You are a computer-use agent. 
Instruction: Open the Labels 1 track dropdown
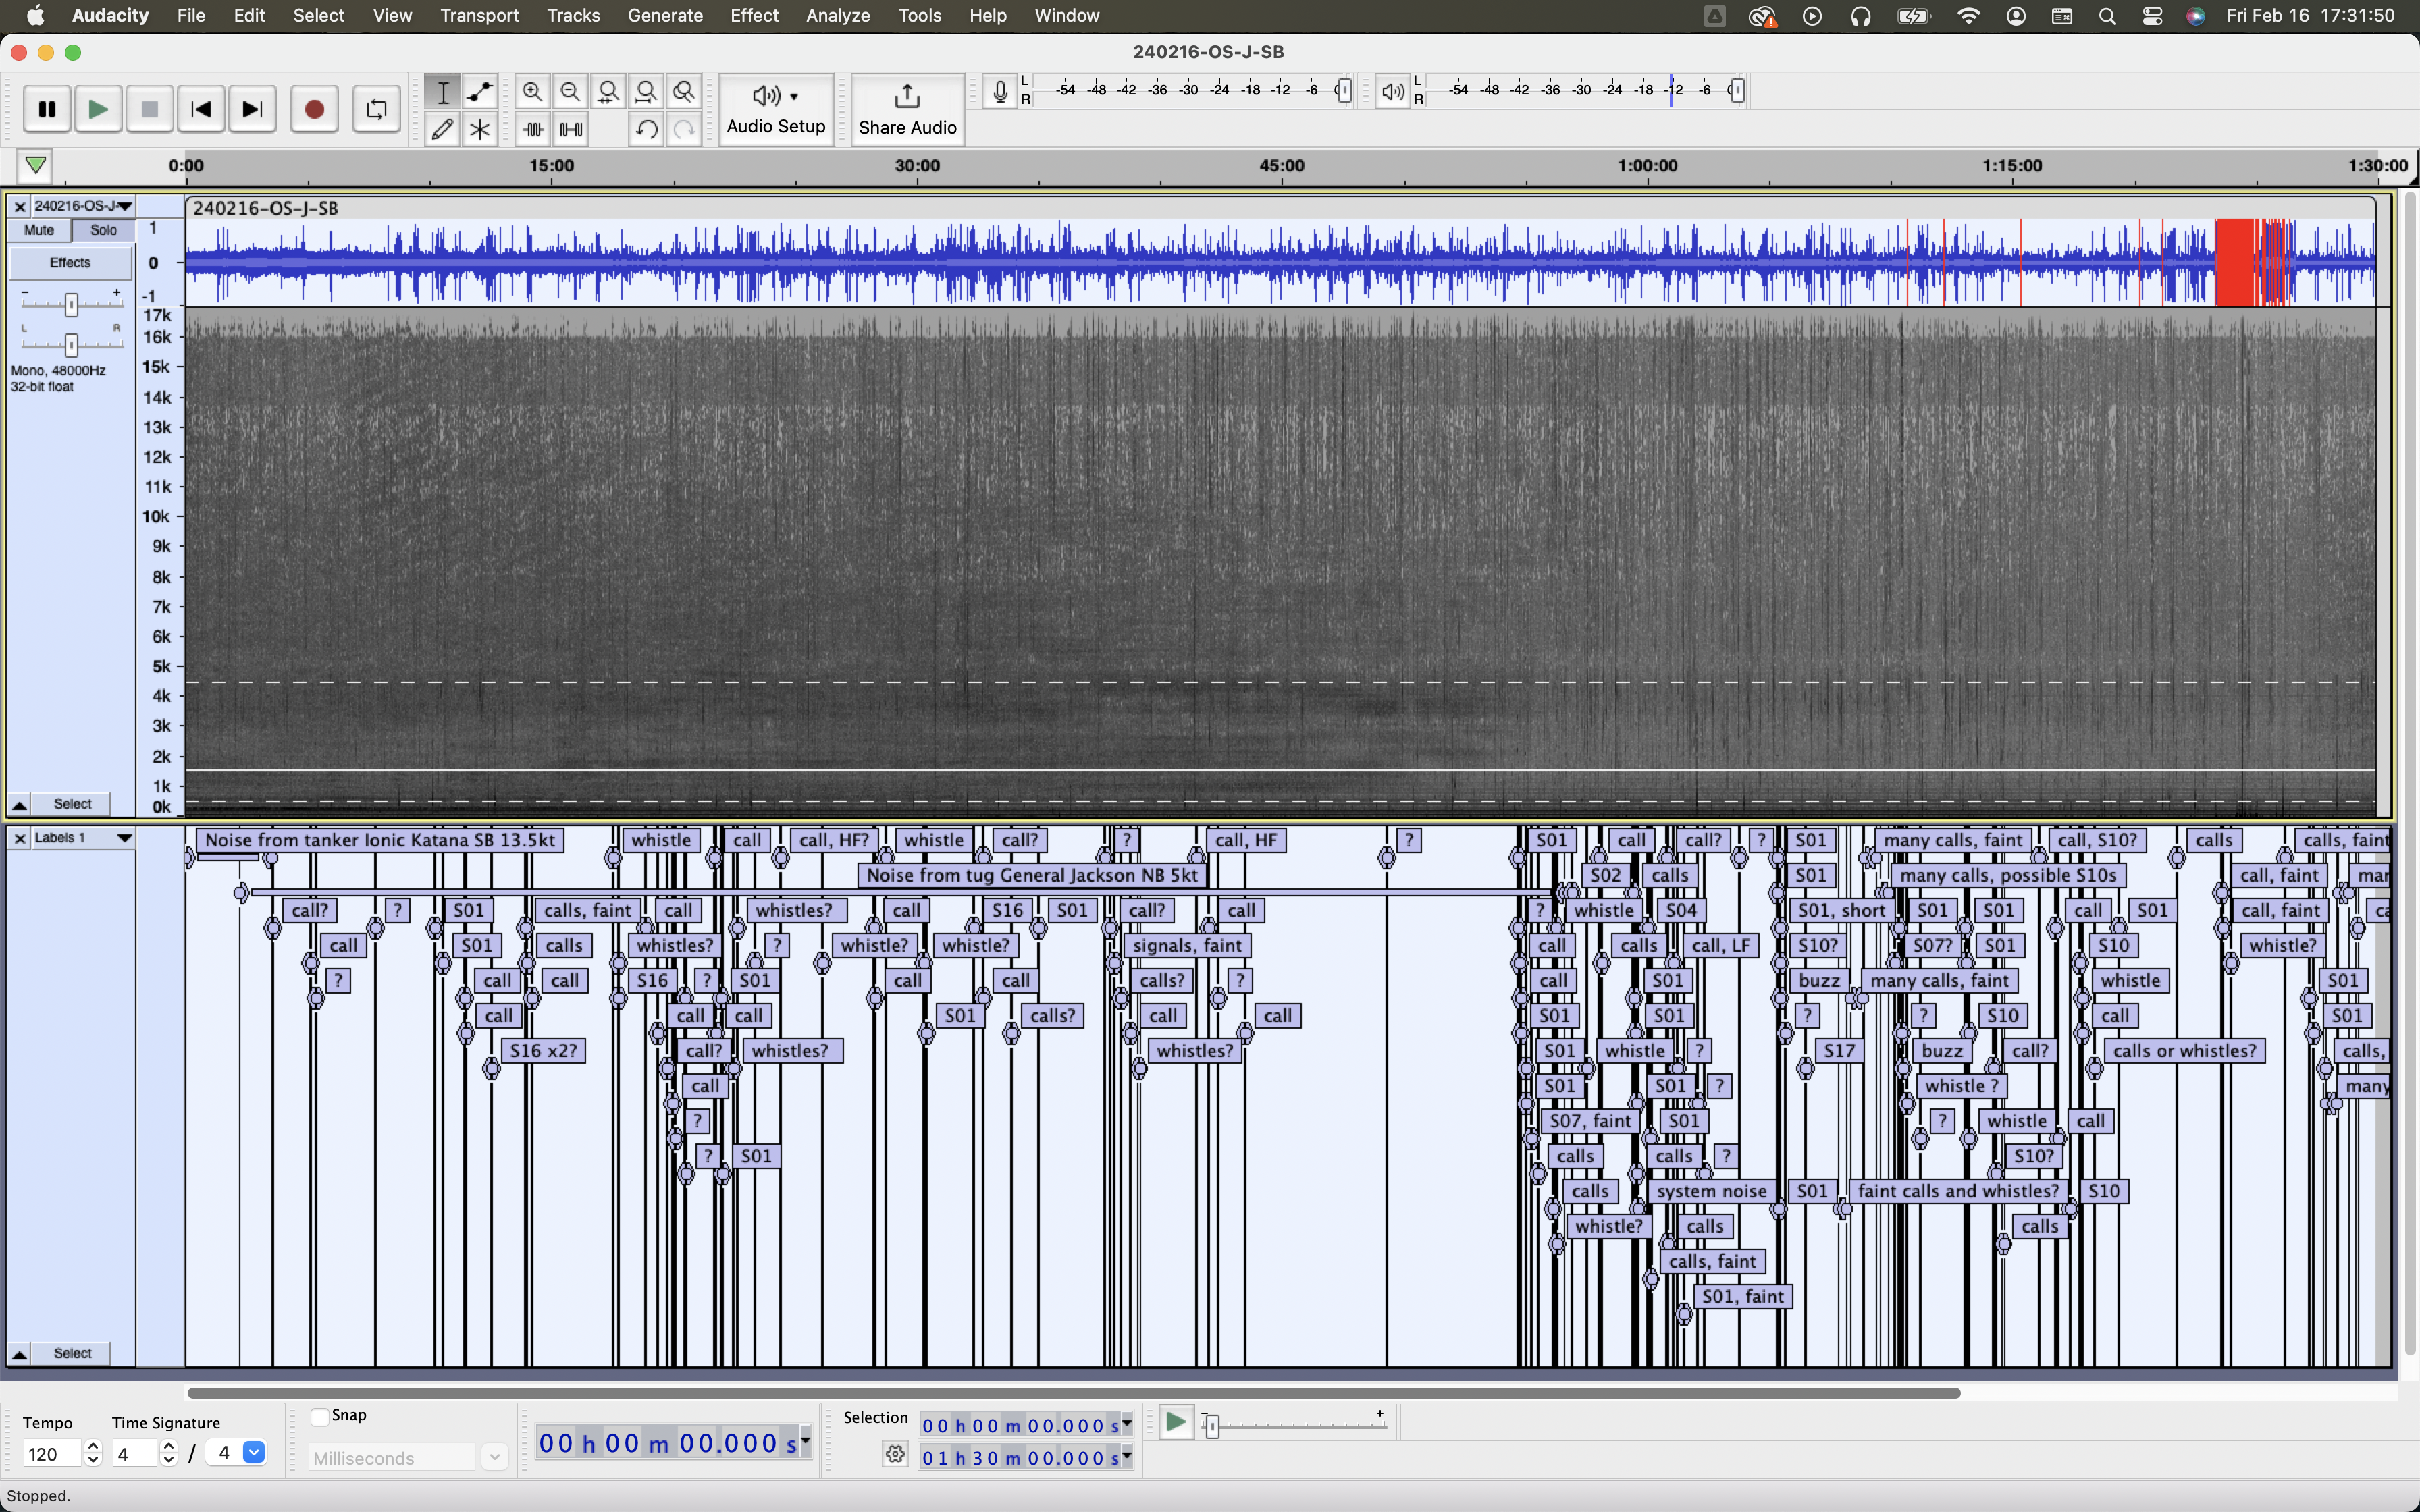click(x=124, y=838)
